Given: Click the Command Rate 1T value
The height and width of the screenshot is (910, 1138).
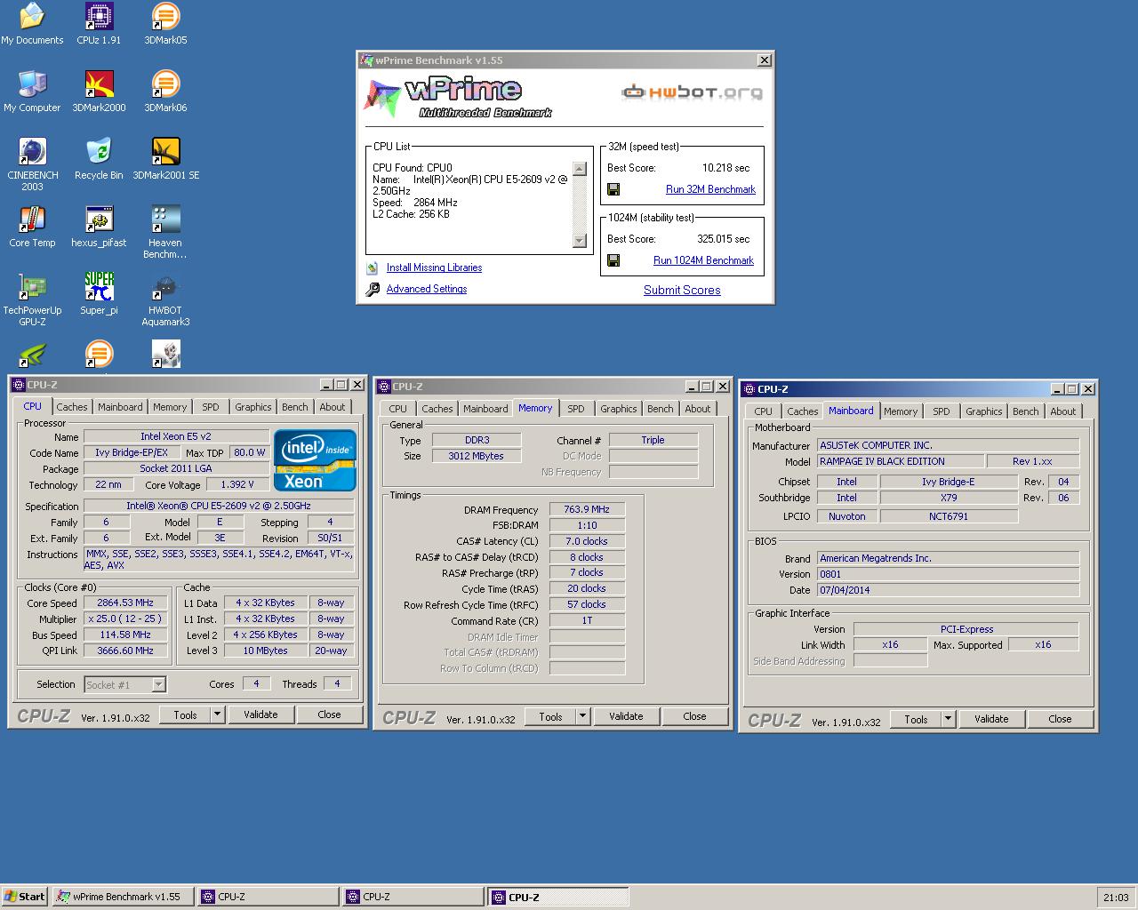Looking at the screenshot, I should click(x=587, y=620).
